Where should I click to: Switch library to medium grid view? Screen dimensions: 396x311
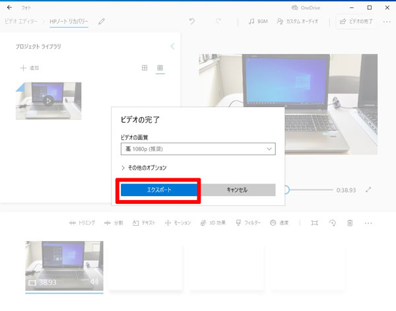coord(145,68)
